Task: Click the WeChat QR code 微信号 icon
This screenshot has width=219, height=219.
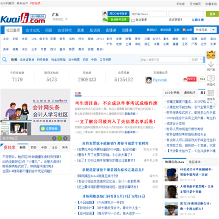Action: [211, 93]
